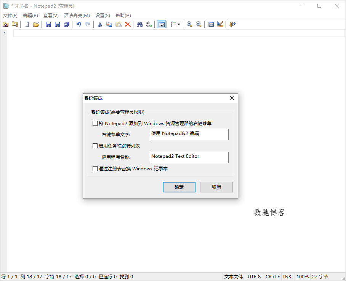346x281 pixels.
Task: Open customize schemes ruler pencil icon
Action: point(220,24)
